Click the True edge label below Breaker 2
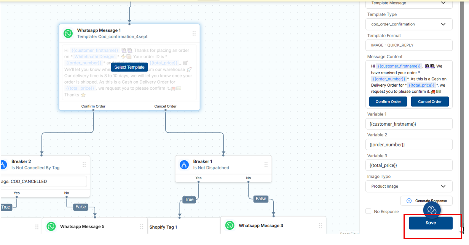 coord(6,207)
